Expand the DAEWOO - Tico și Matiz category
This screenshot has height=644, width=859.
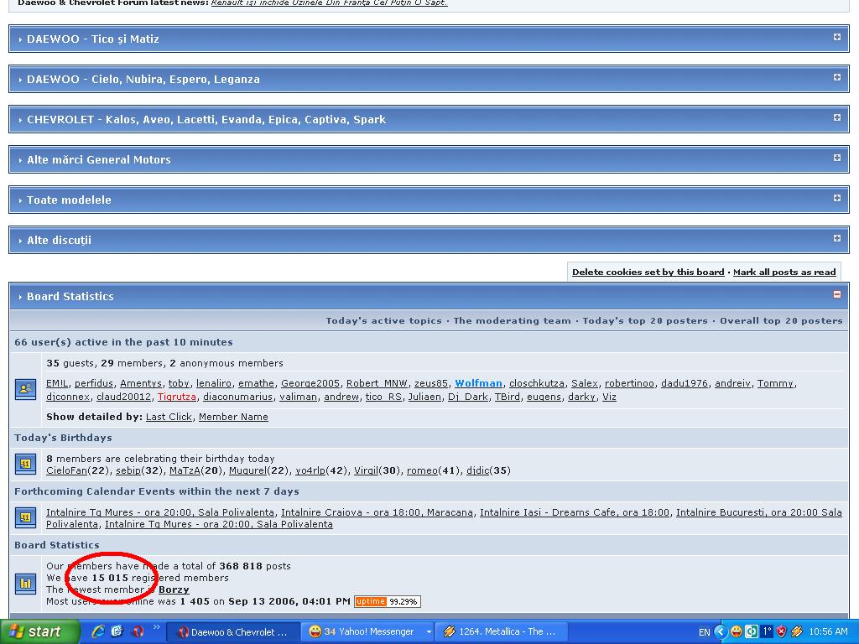coord(836,37)
